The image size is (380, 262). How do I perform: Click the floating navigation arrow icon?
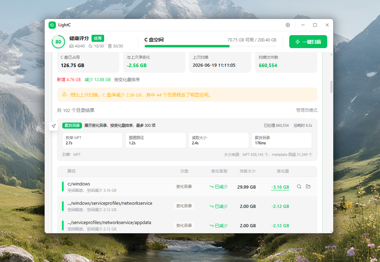(x=53, y=126)
